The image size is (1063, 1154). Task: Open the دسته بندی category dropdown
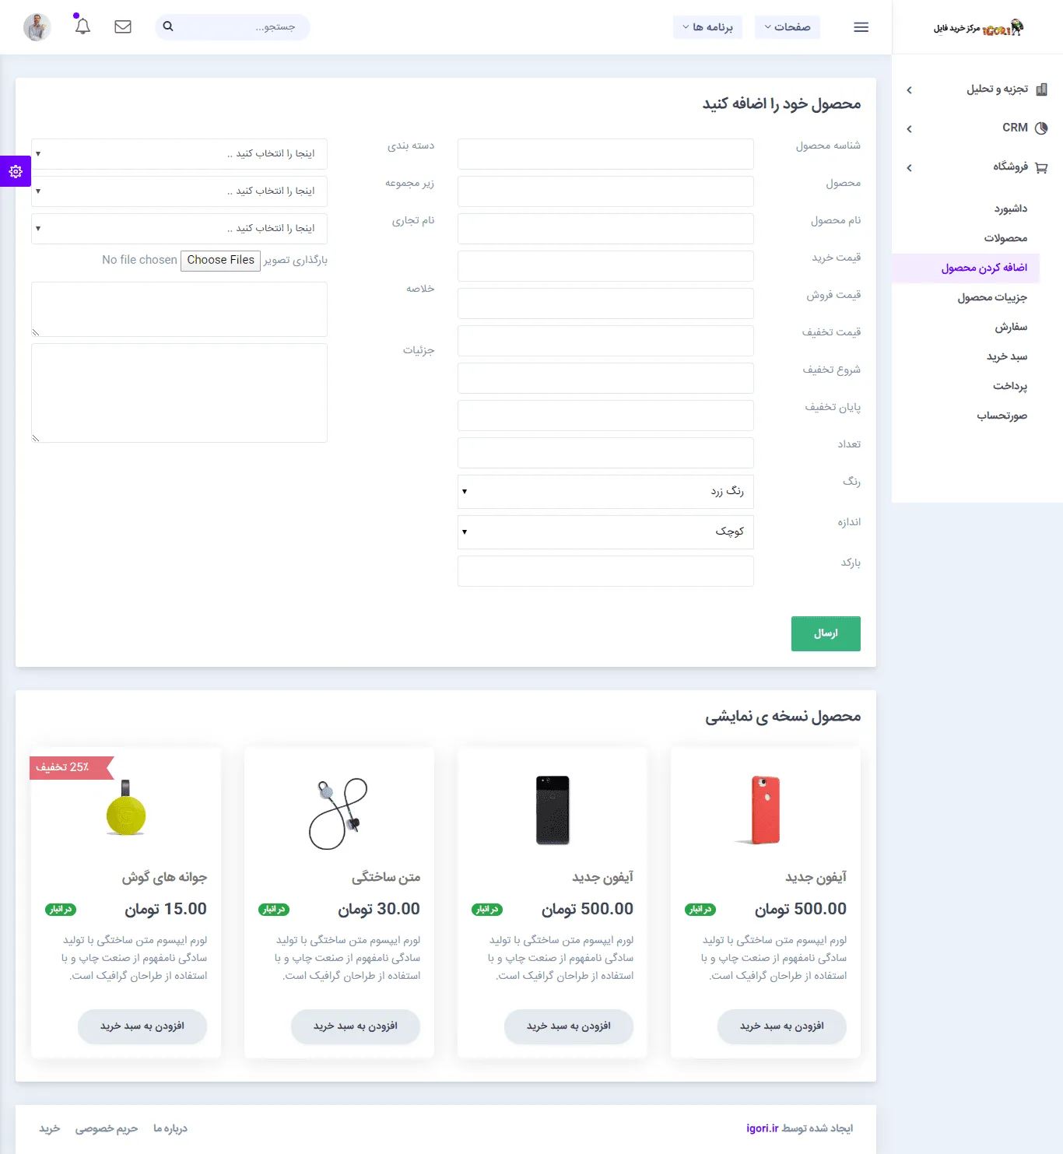click(179, 154)
